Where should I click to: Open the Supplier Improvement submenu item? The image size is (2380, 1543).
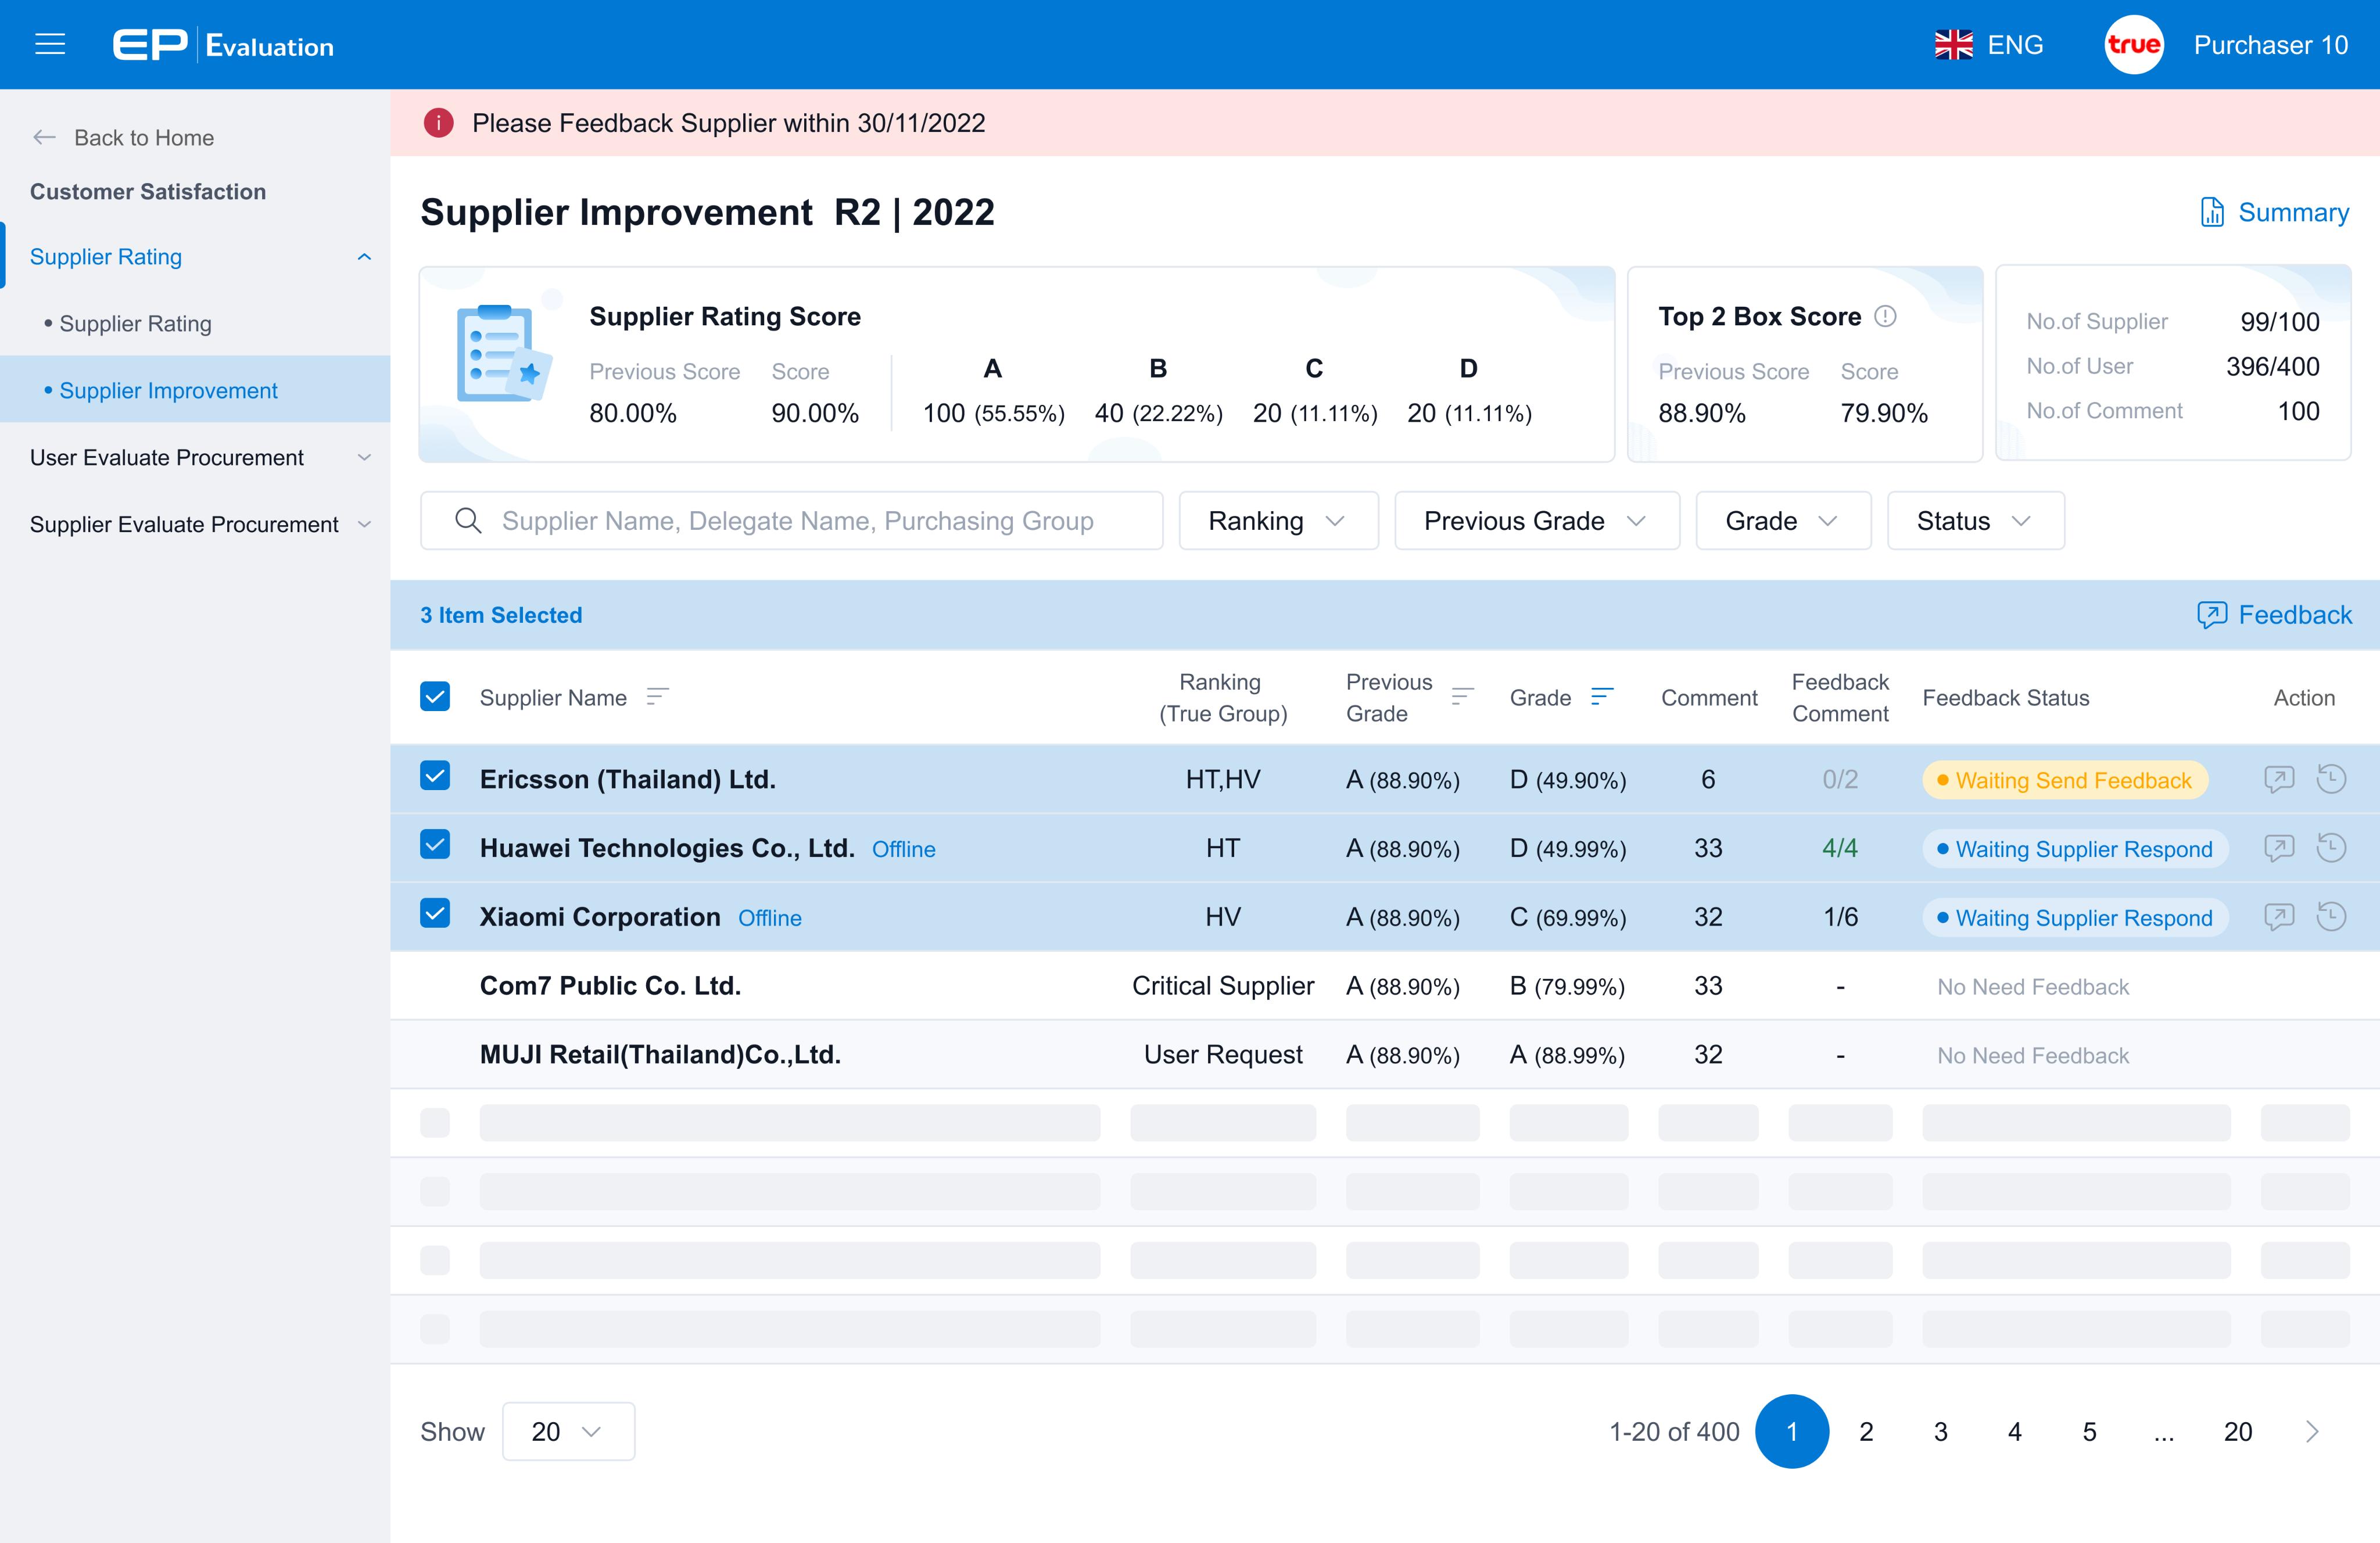click(x=196, y=390)
